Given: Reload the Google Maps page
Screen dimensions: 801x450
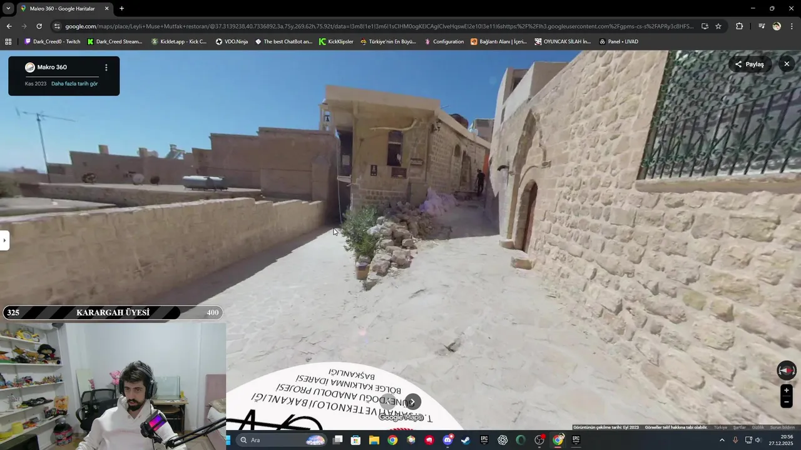Looking at the screenshot, I should 39,26.
